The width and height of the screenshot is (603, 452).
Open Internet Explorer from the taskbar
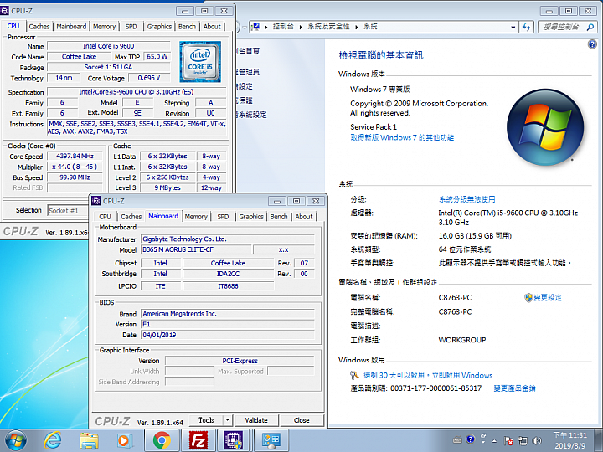point(52,440)
